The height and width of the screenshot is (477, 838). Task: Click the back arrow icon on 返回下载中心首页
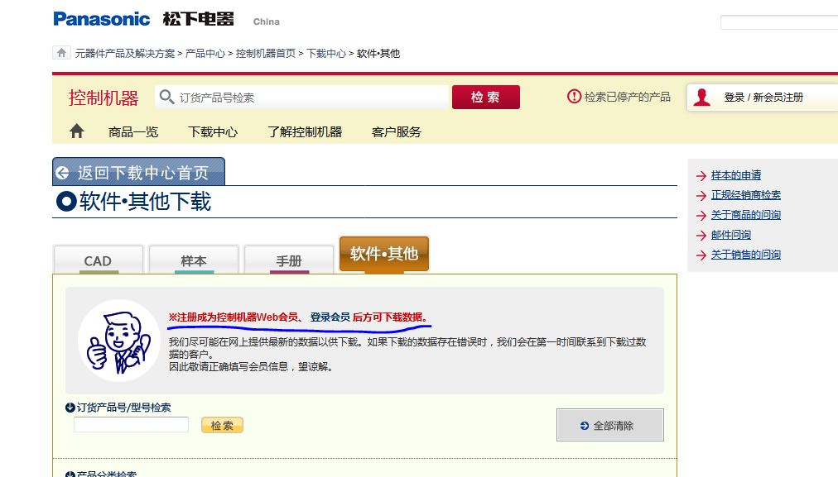tap(63, 173)
